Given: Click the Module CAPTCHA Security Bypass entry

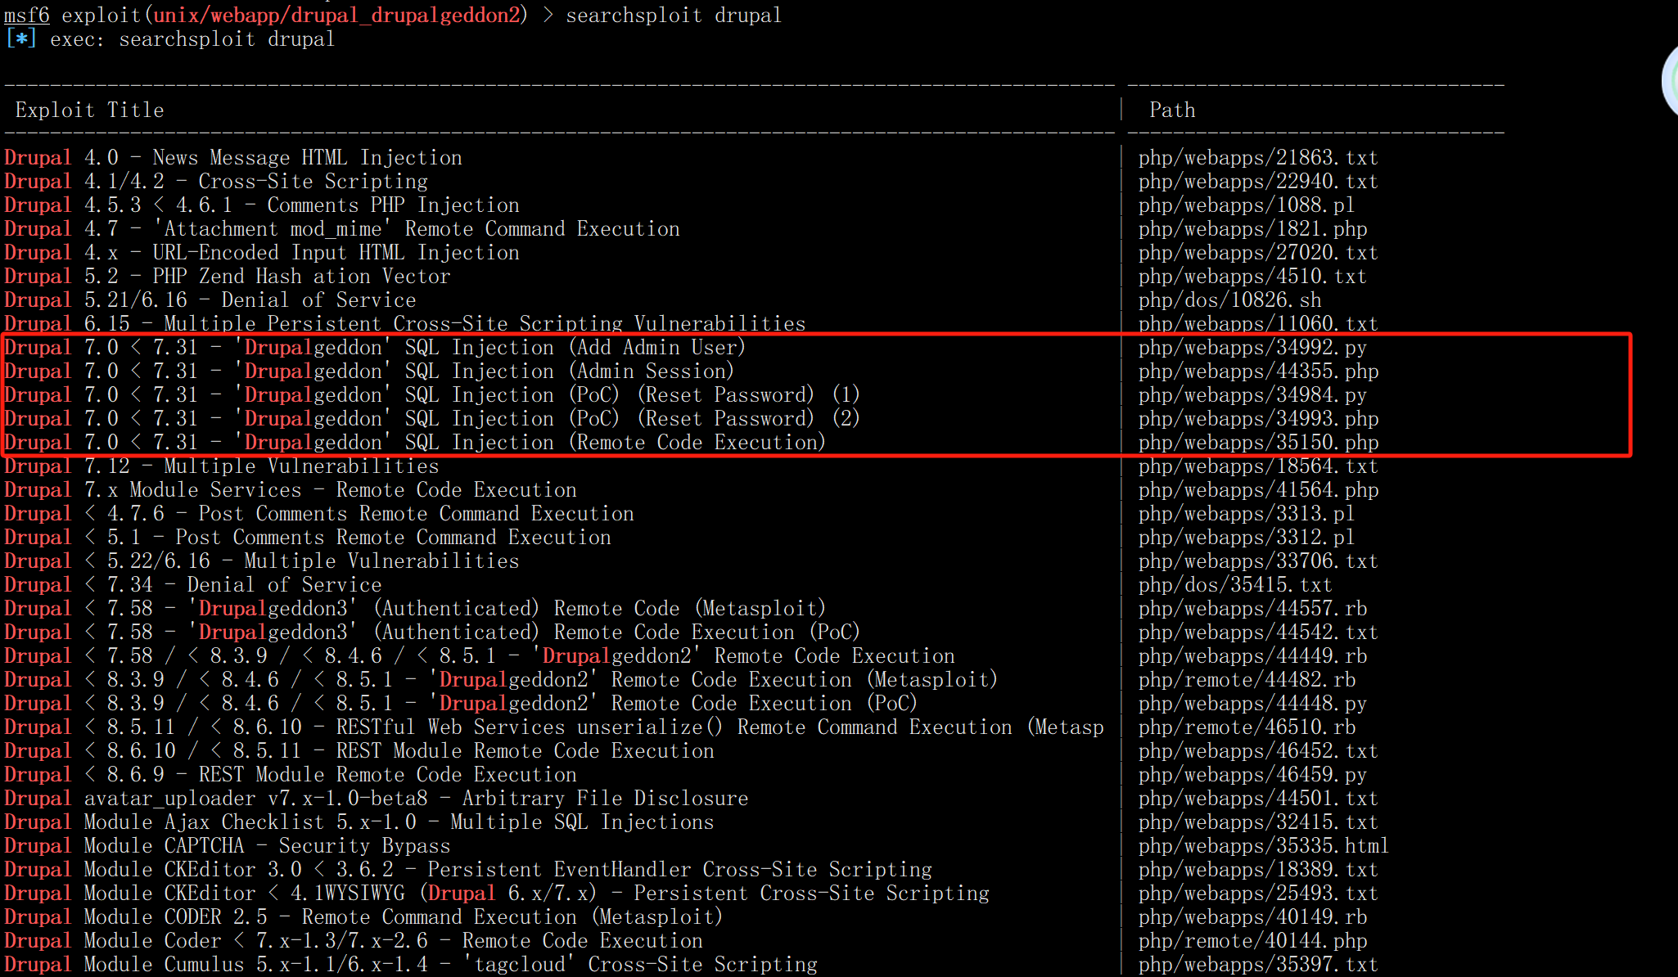Looking at the screenshot, I should pyautogui.click(x=227, y=846).
